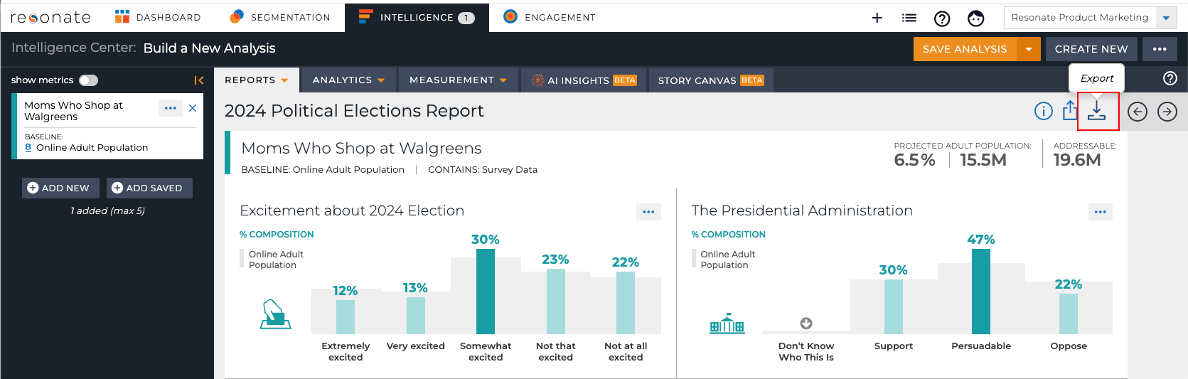Click the 22% Oppose bar

(1069, 314)
